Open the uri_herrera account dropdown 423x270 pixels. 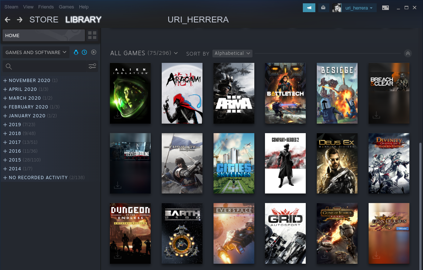point(359,8)
